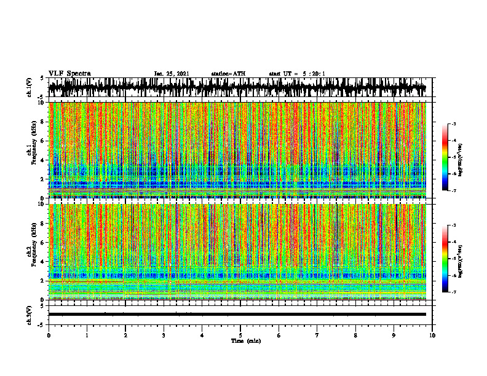487x376 pixels.
Task: Click the '0' tick on the time axis
Action: click(49, 335)
